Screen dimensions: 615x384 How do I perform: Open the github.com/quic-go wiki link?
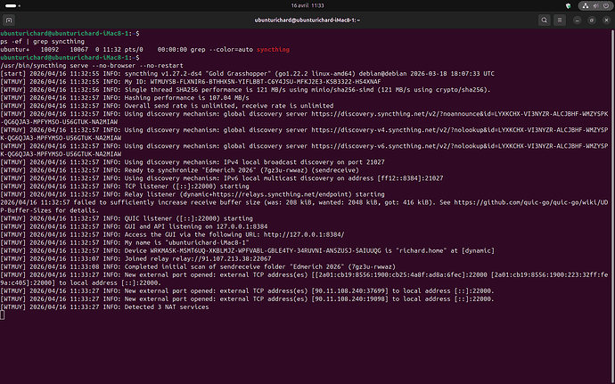[x=531, y=202]
